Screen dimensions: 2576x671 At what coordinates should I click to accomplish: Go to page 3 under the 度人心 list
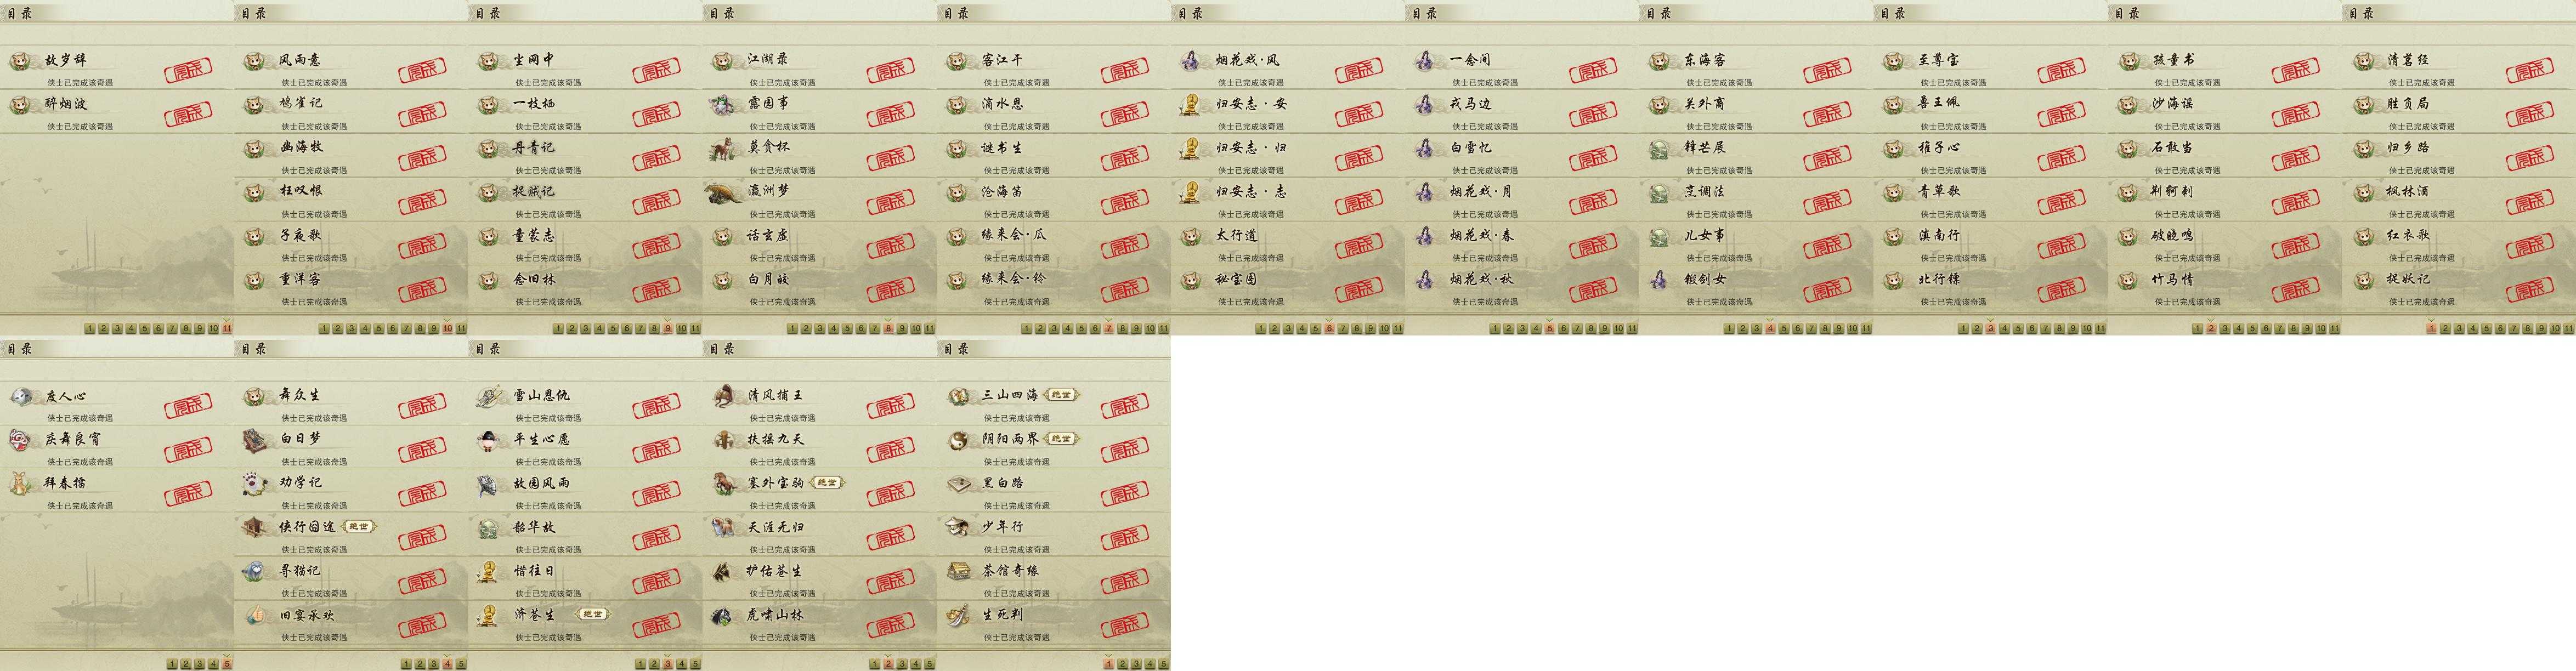[x=200, y=664]
